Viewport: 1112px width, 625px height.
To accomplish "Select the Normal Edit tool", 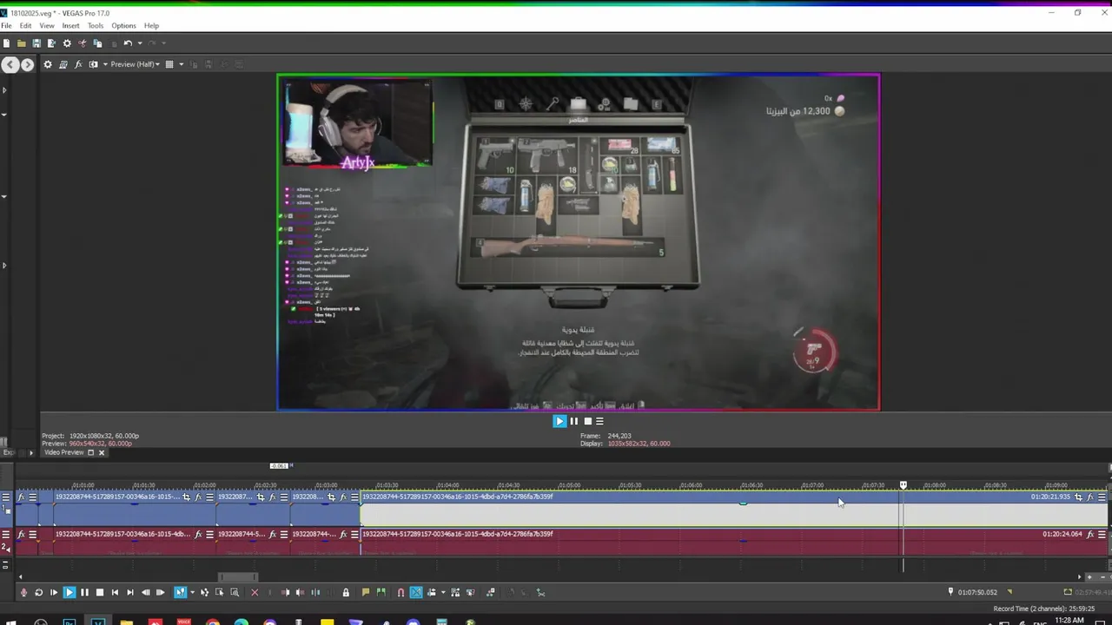I will pos(180,592).
